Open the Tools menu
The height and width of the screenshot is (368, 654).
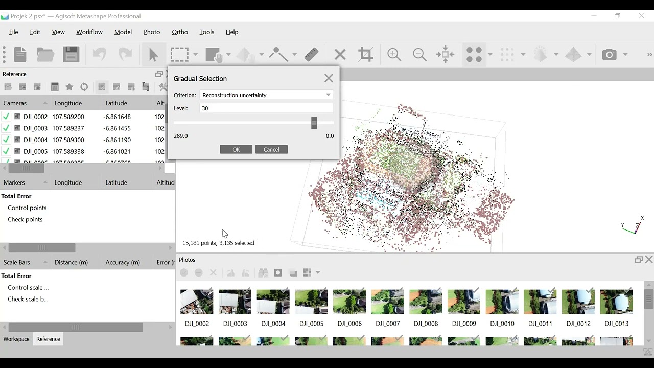pos(207,32)
